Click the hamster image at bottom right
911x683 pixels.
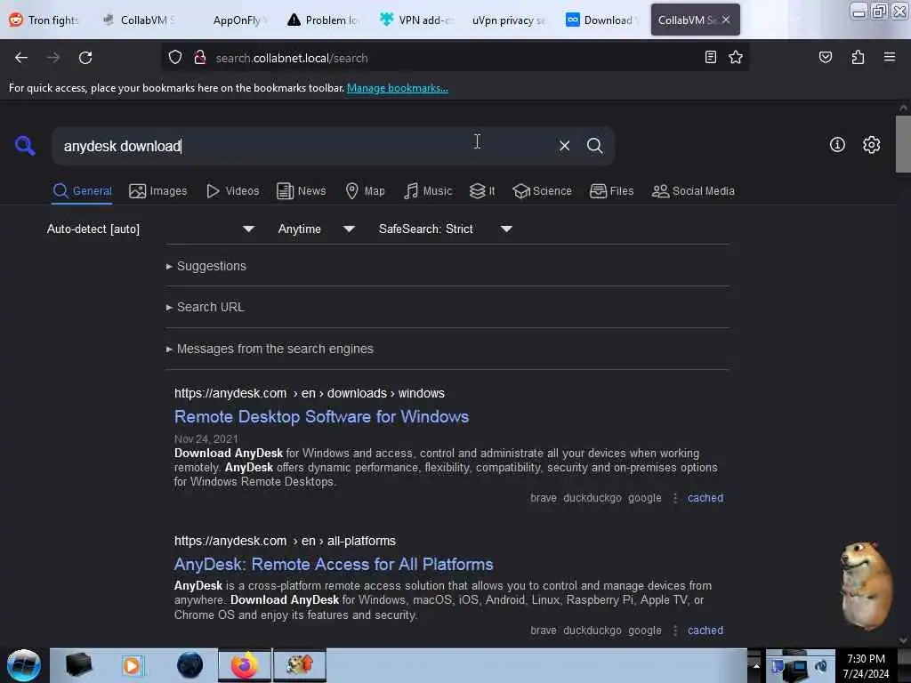[x=866, y=587]
